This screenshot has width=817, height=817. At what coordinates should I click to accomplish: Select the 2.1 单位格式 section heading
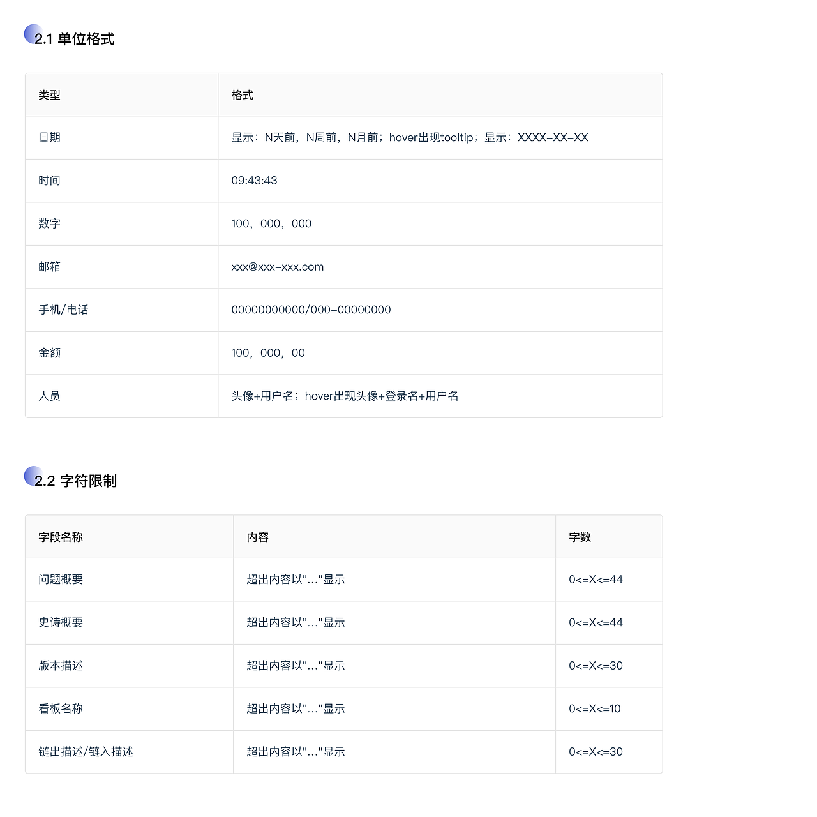(x=77, y=39)
